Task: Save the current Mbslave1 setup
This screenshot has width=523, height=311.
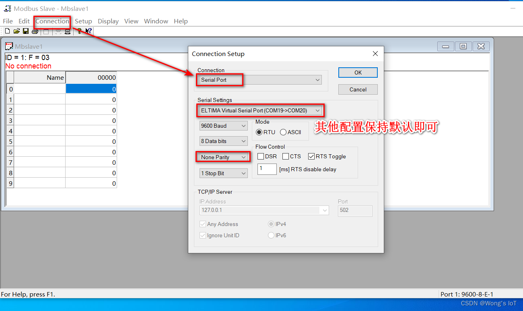Action: tap(25, 31)
